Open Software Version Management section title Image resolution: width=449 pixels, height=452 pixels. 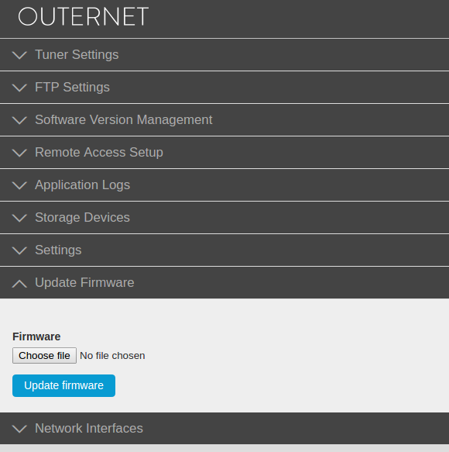tap(124, 120)
